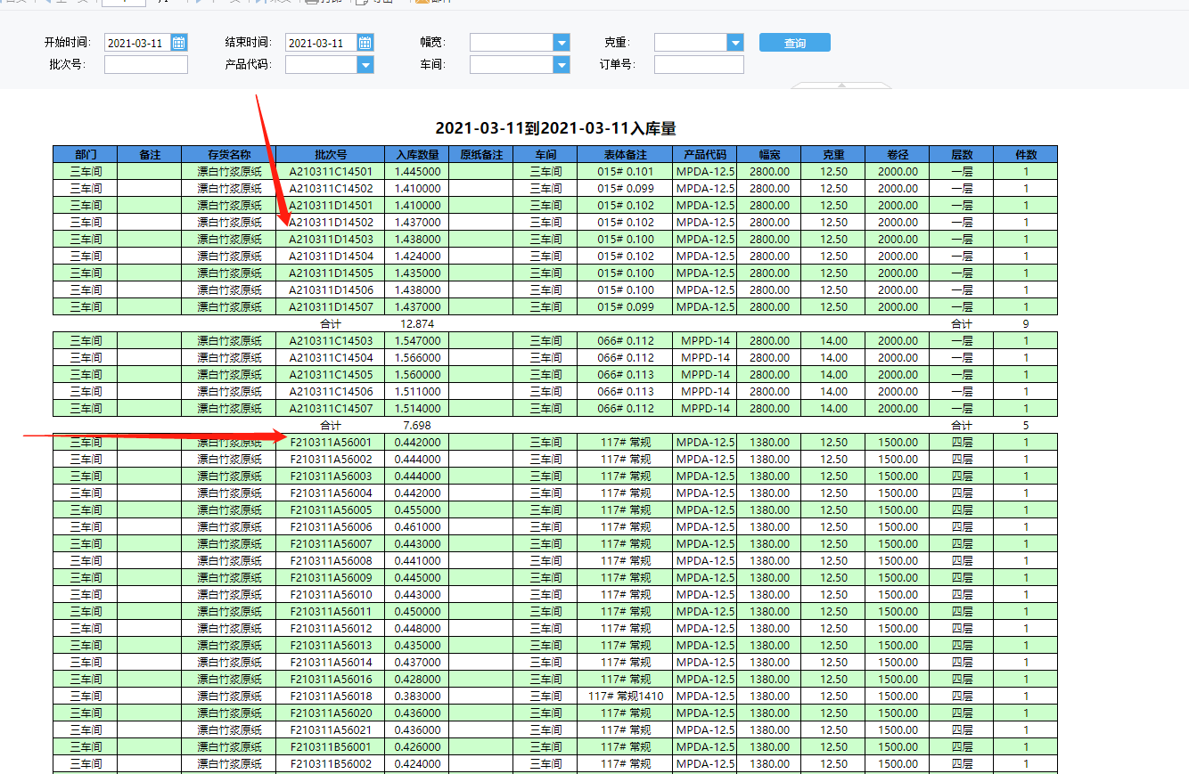Click the 结束时间 date field 2021-03-11
The width and height of the screenshot is (1189, 774).
click(322, 43)
